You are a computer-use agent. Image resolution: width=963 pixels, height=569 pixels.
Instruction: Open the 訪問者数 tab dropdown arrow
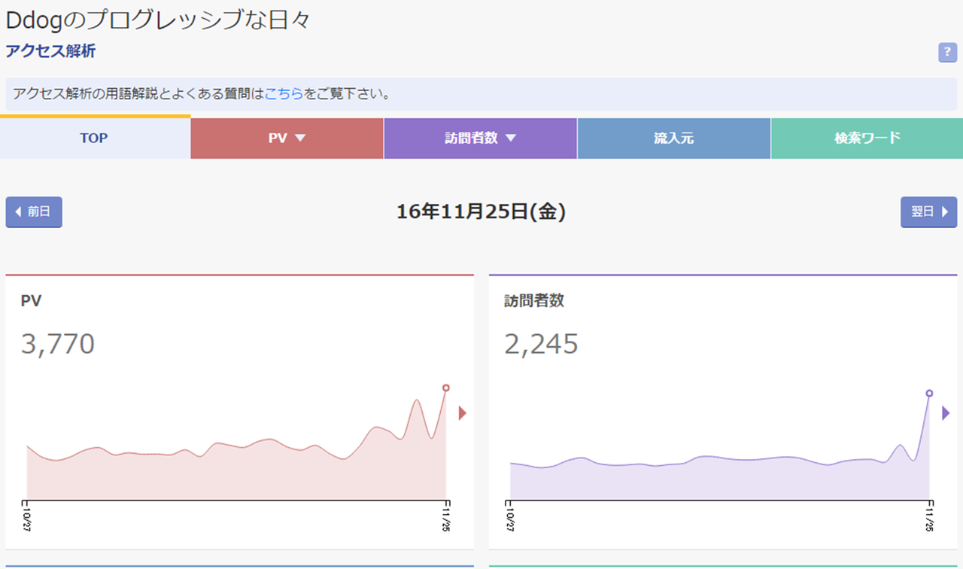tap(511, 138)
